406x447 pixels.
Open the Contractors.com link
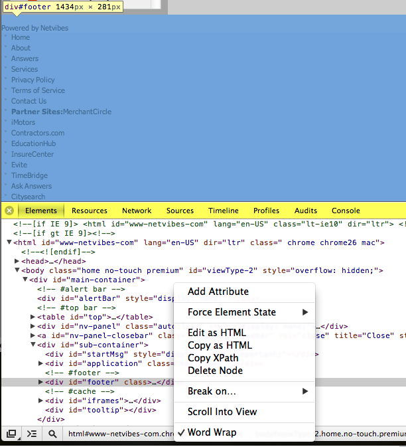[38, 133]
